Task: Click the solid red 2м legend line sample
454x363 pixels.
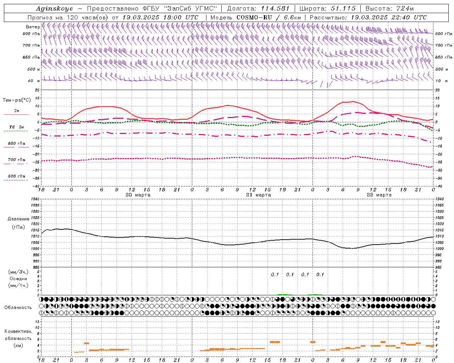Action: (16, 115)
